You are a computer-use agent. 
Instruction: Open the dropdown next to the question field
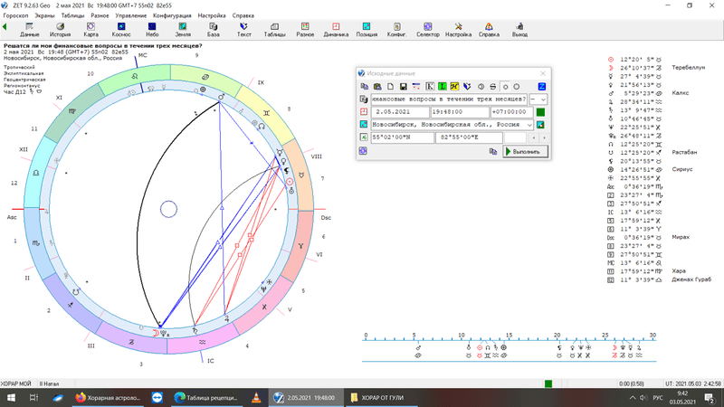543,99
